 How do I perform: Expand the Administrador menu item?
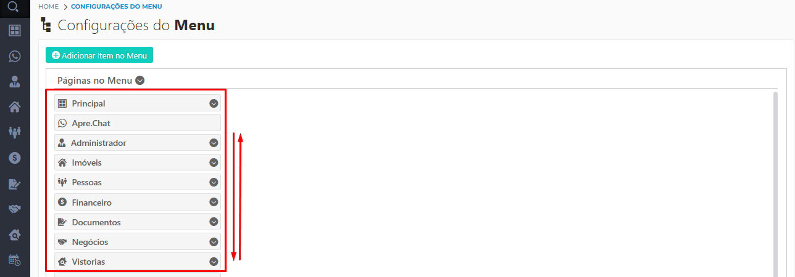[214, 143]
